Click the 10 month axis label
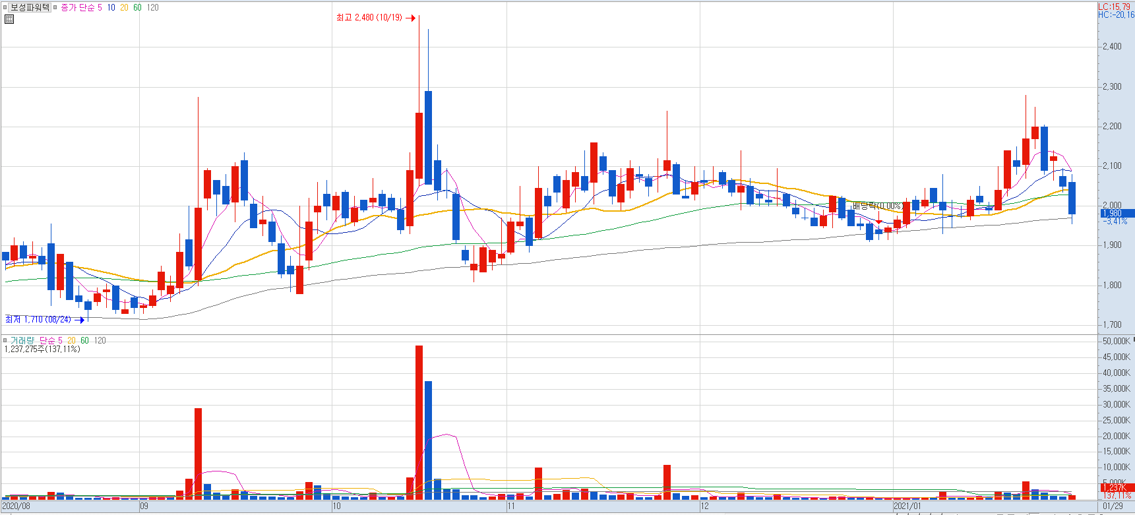This screenshot has height=515, width=1135. [336, 506]
